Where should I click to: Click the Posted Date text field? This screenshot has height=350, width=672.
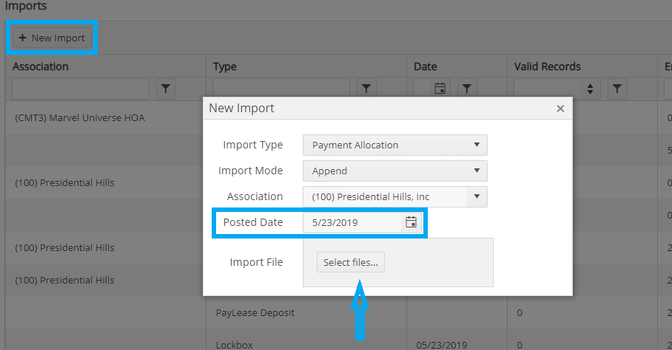coord(352,222)
